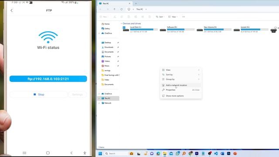This screenshot has width=279, height=157.
Task: Select Software (D:) drive
Action: coord(177,29)
